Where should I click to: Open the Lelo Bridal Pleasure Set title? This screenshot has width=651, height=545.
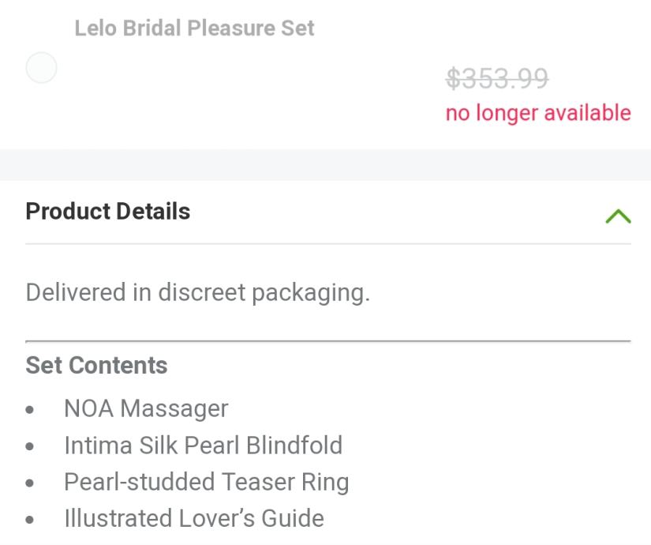[x=194, y=28]
